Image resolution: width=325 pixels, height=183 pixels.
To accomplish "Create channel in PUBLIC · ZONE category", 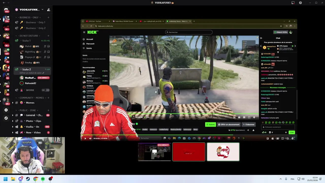I will coord(48,110).
